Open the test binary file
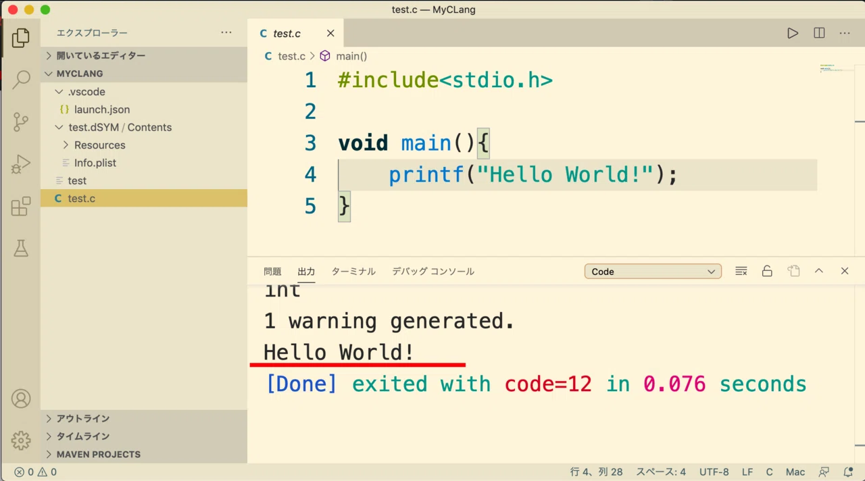The image size is (865, 481). click(x=144, y=181)
